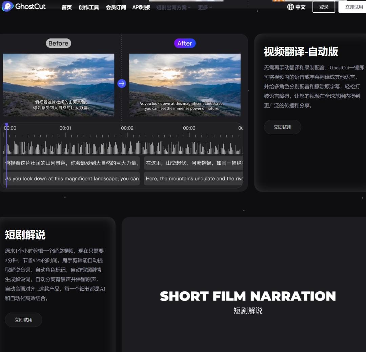This screenshot has width=366, height=352.
Task: Click 立即试用 under 视频翻译-自动版
Action: click(x=282, y=127)
